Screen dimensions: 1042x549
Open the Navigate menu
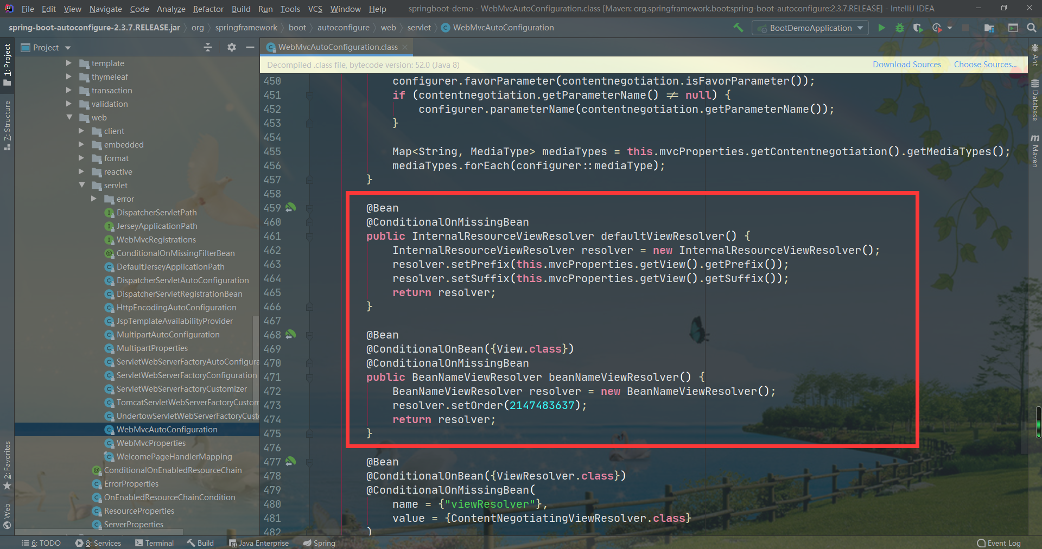pos(106,9)
